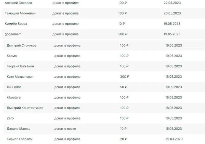Click the kikoeteru donor name
205x144 pixels.
coord(14,98)
